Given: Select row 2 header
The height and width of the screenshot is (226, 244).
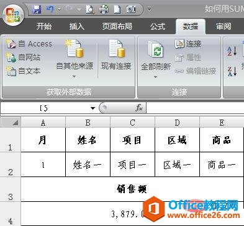Looking at the screenshot, I should click(11, 165).
